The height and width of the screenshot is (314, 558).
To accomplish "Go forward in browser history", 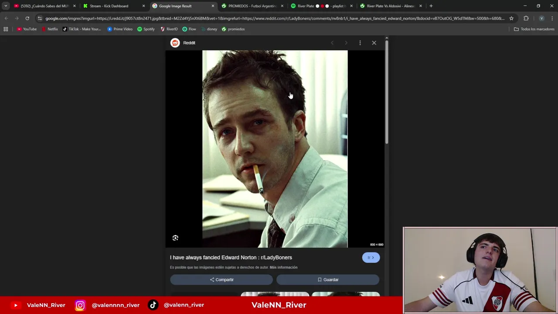I will click(x=17, y=18).
